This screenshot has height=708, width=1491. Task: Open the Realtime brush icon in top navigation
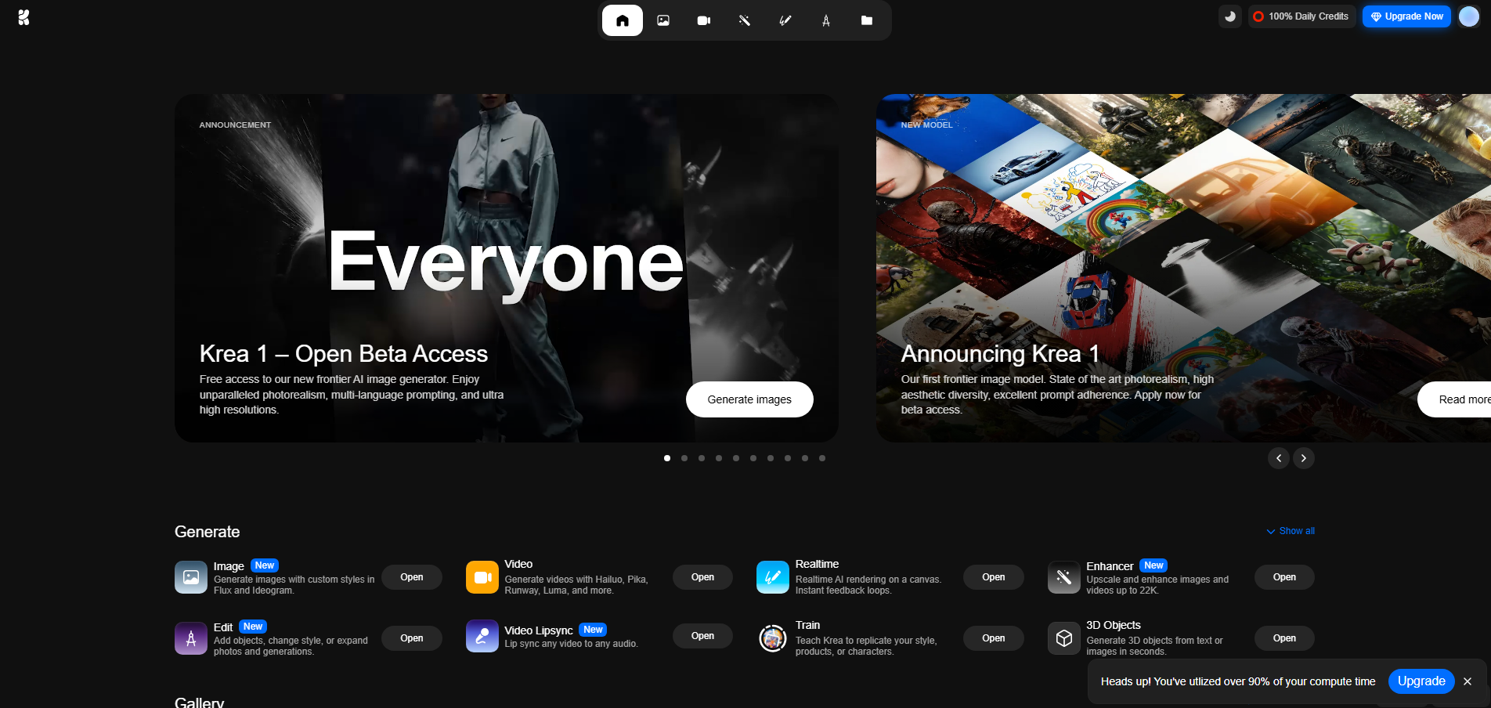785,20
